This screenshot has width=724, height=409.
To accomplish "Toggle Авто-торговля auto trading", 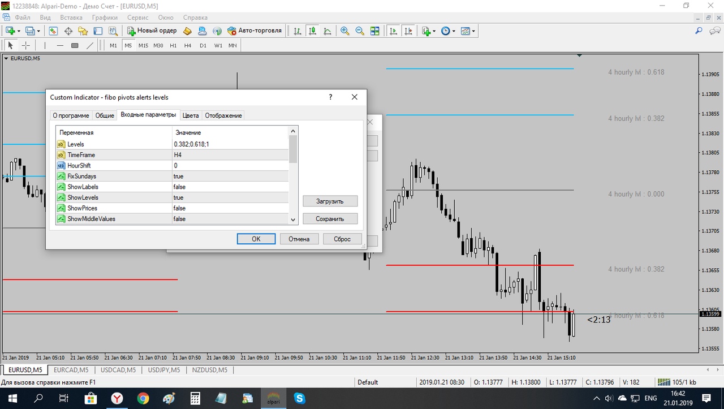I will point(254,31).
